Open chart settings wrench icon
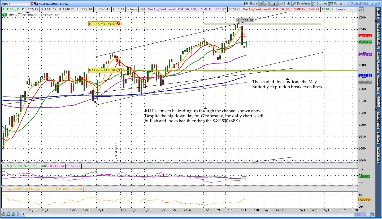This screenshot has width=382, height=219. click(x=266, y=4)
